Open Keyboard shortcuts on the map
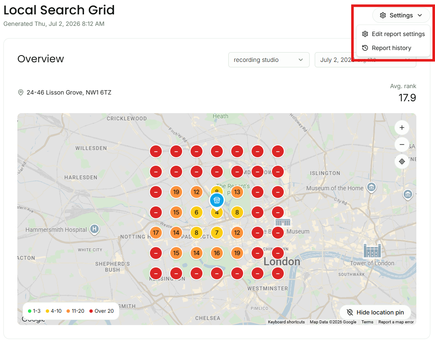Viewport: 435px width, 342px height. click(x=286, y=322)
